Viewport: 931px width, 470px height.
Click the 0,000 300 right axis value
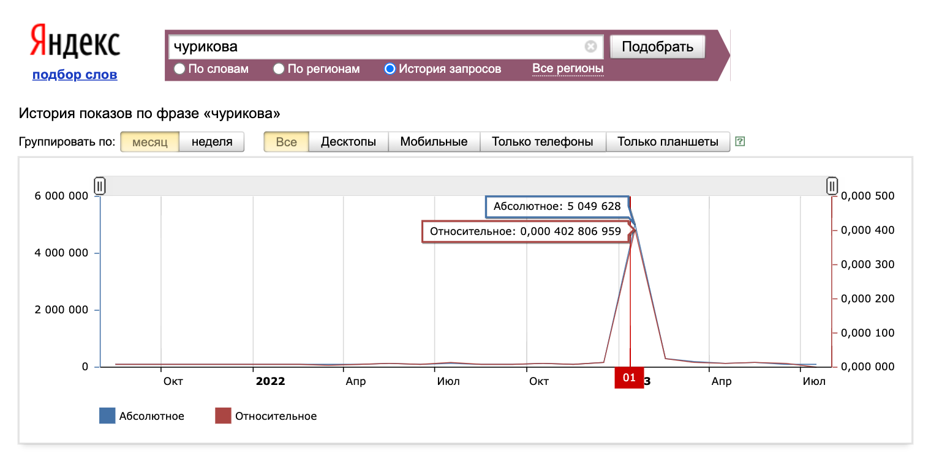coord(868,264)
